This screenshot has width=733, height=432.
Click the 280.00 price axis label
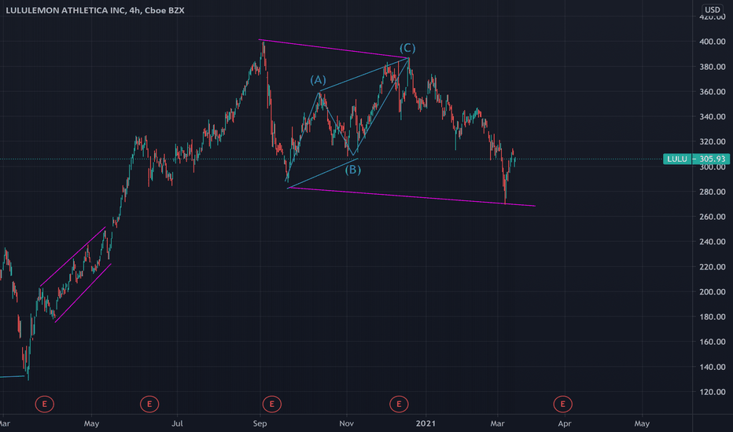(713, 192)
